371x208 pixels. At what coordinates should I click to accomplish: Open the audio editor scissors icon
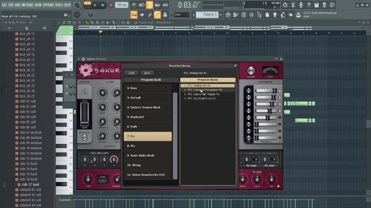tap(293, 5)
